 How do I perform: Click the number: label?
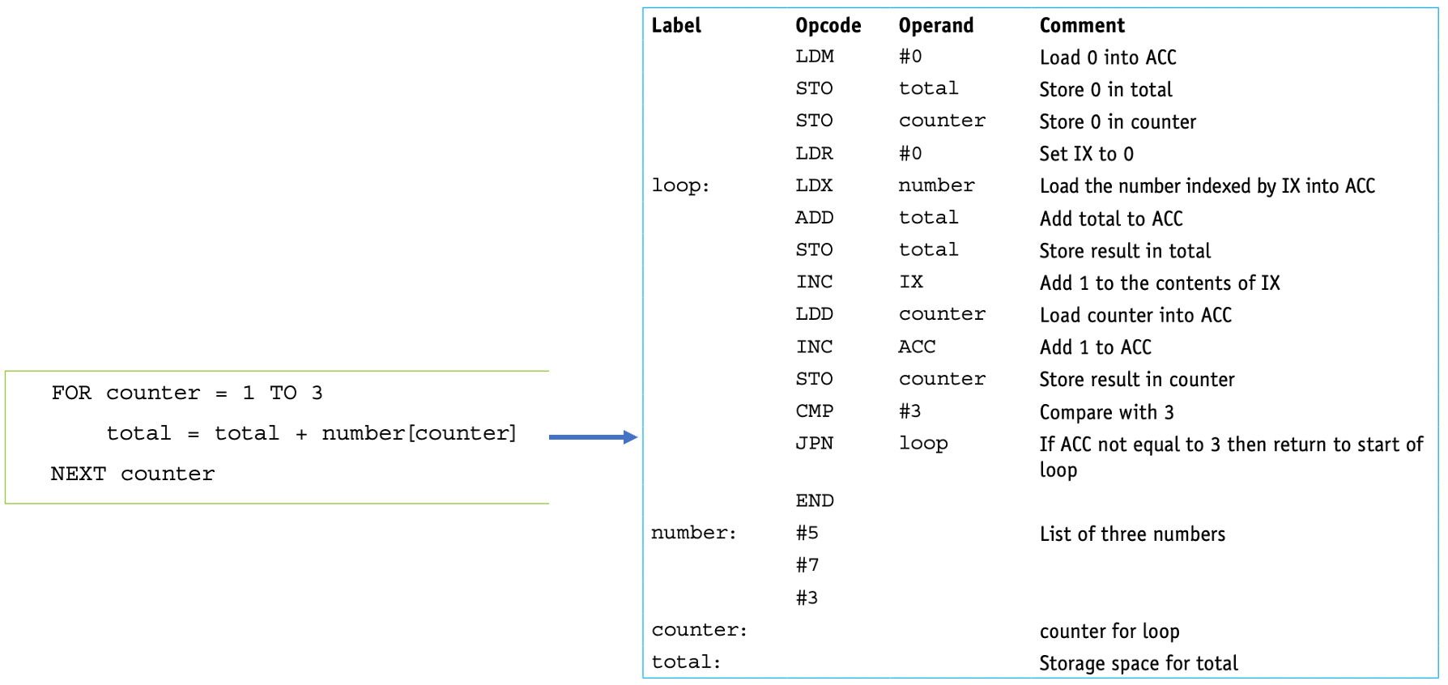point(694,533)
